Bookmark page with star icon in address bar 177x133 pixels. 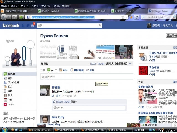click(123, 17)
